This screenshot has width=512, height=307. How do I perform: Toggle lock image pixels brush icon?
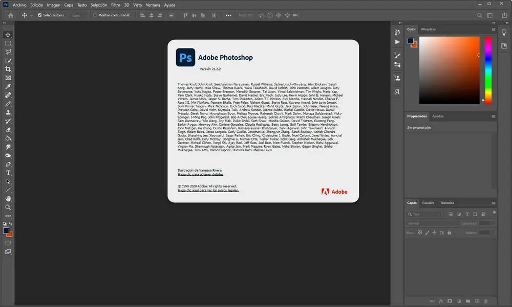click(x=427, y=233)
